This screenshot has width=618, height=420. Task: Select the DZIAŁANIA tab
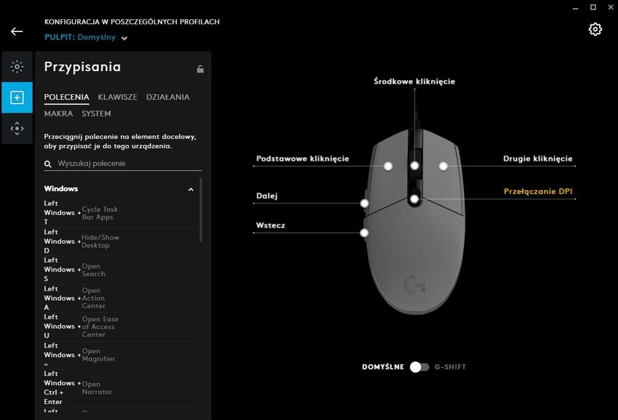(x=168, y=97)
